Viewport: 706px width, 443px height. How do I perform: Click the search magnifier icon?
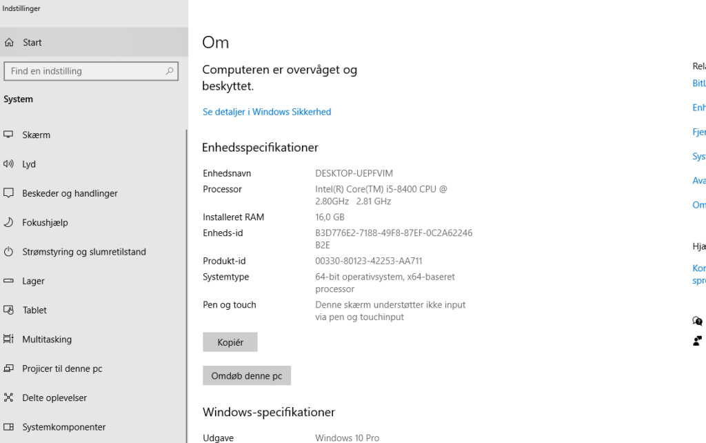170,71
